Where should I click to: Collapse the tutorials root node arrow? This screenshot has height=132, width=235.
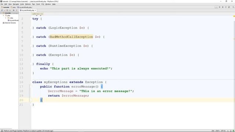(x=1, y=13)
